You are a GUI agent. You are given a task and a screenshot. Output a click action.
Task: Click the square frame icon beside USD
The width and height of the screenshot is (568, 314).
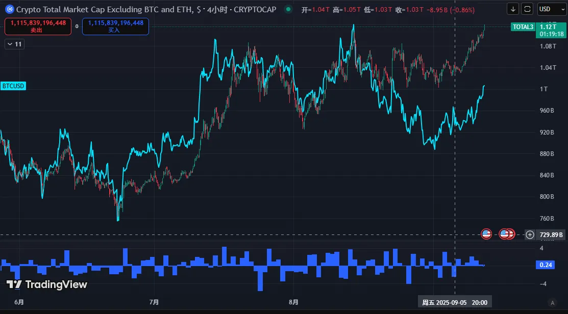click(527, 9)
